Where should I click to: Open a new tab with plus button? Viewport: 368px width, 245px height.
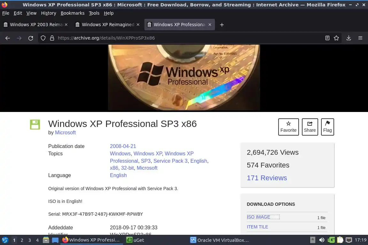222,25
